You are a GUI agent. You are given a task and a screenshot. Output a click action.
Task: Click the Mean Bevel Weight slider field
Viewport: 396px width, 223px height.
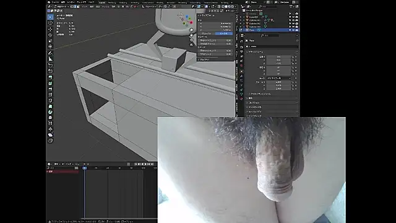[x=216, y=40]
